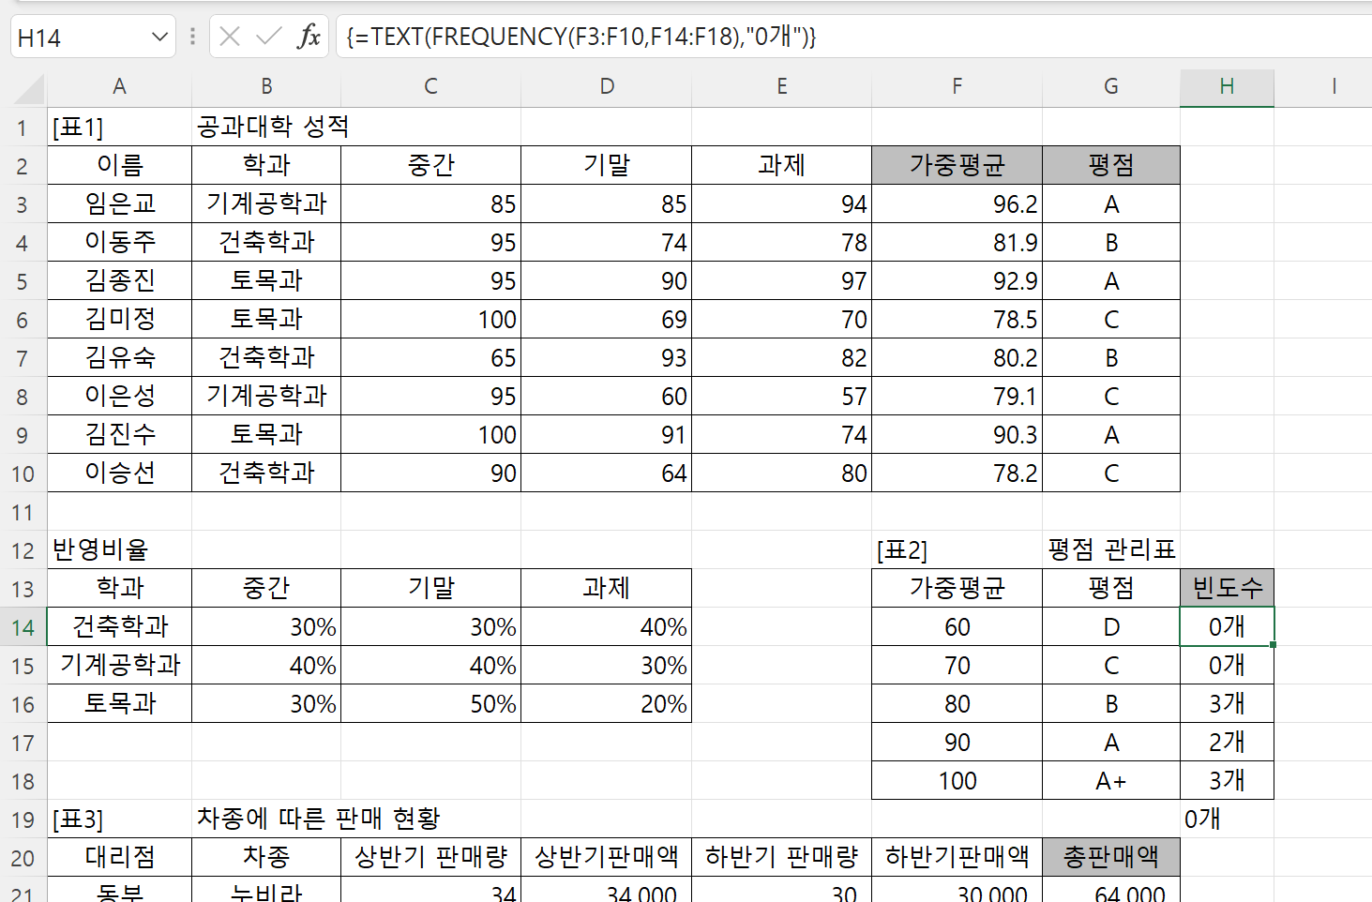Select the column F header

[957, 87]
